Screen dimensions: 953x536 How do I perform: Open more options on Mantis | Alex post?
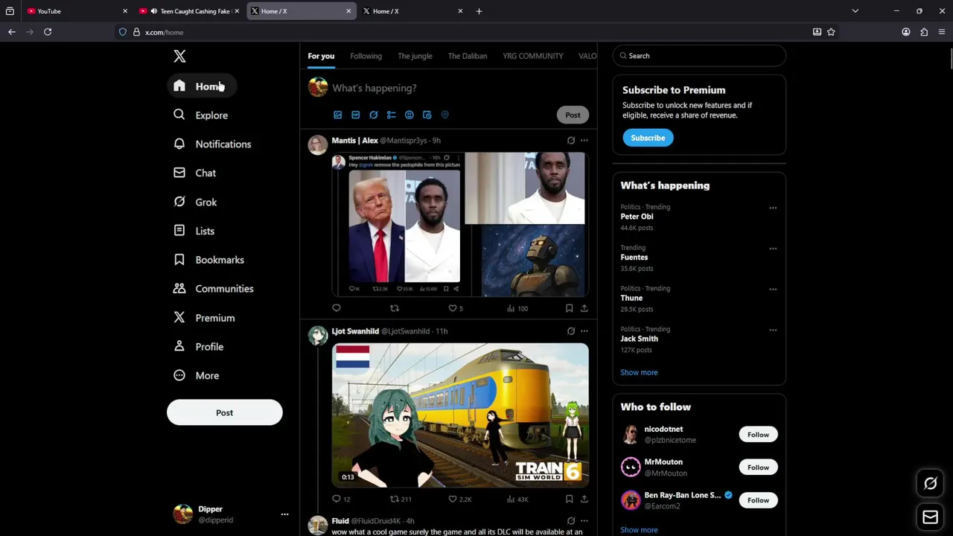(584, 141)
